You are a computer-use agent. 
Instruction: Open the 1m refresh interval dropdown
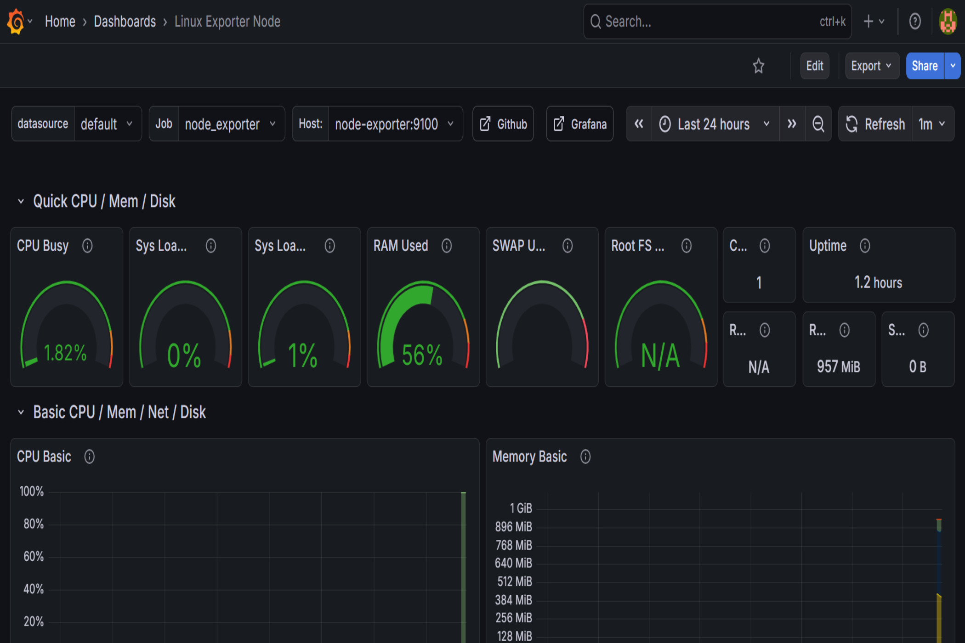click(x=932, y=124)
